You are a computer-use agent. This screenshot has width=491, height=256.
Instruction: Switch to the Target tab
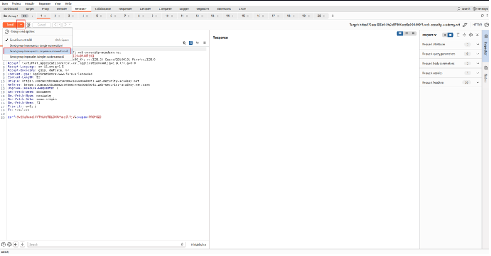point(30,9)
